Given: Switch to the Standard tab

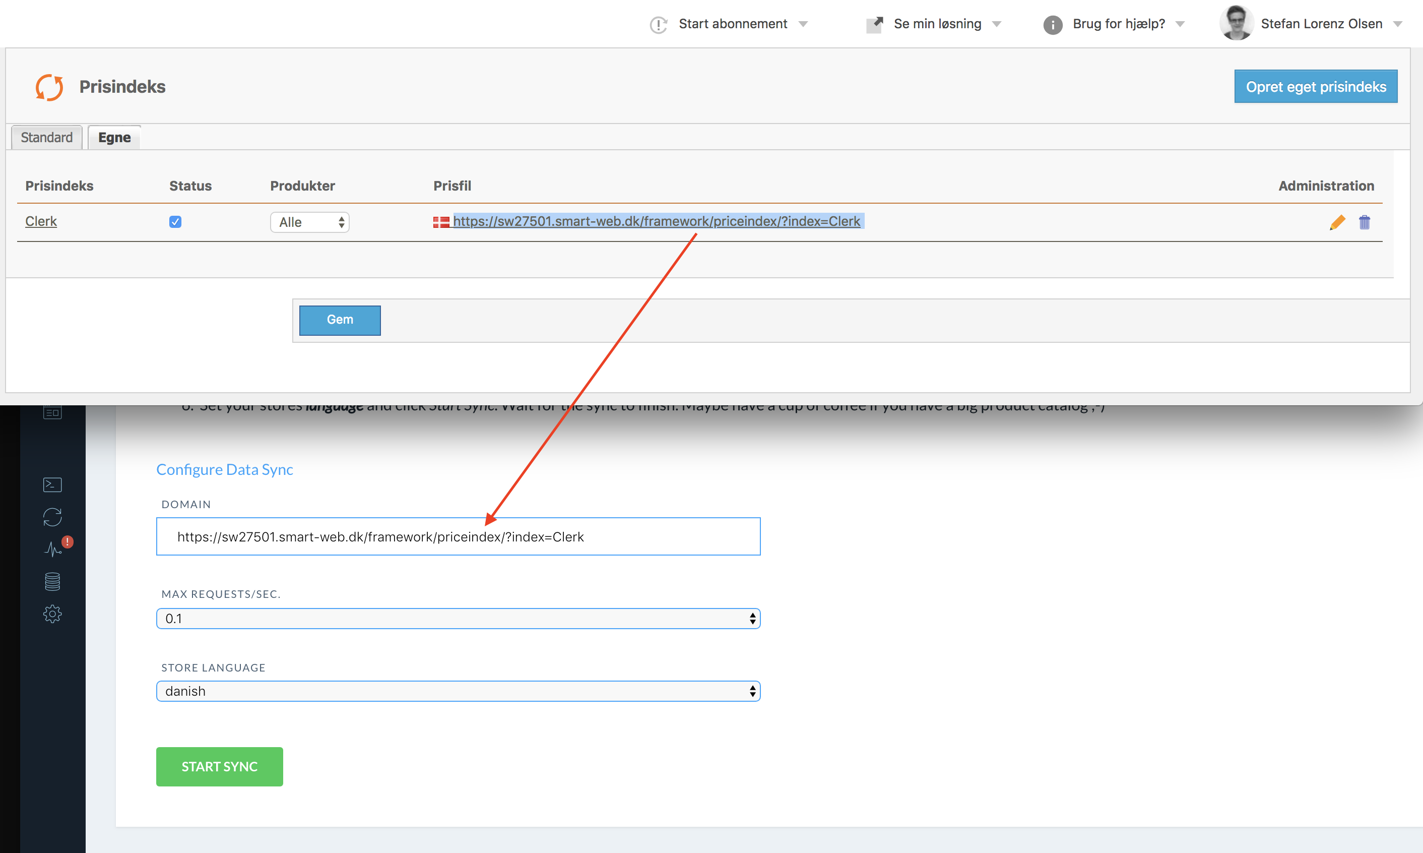Looking at the screenshot, I should 46,137.
